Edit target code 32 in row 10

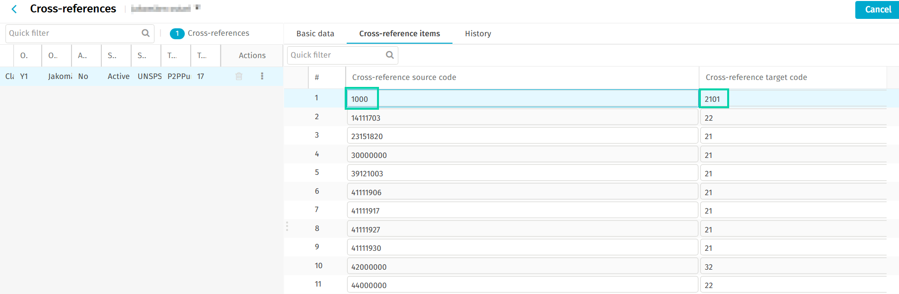click(x=792, y=267)
